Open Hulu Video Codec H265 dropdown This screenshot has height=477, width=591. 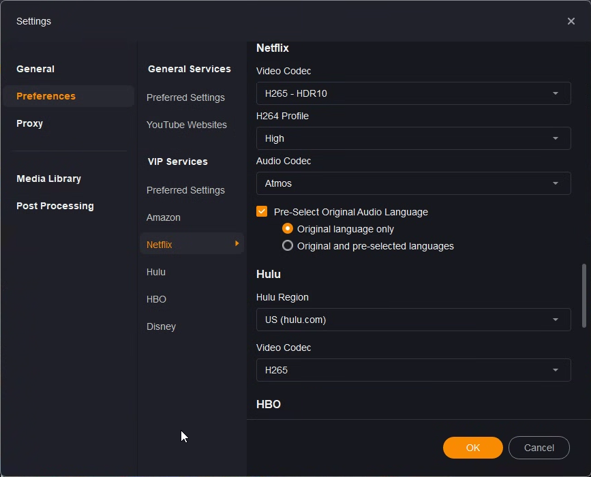[x=413, y=370]
